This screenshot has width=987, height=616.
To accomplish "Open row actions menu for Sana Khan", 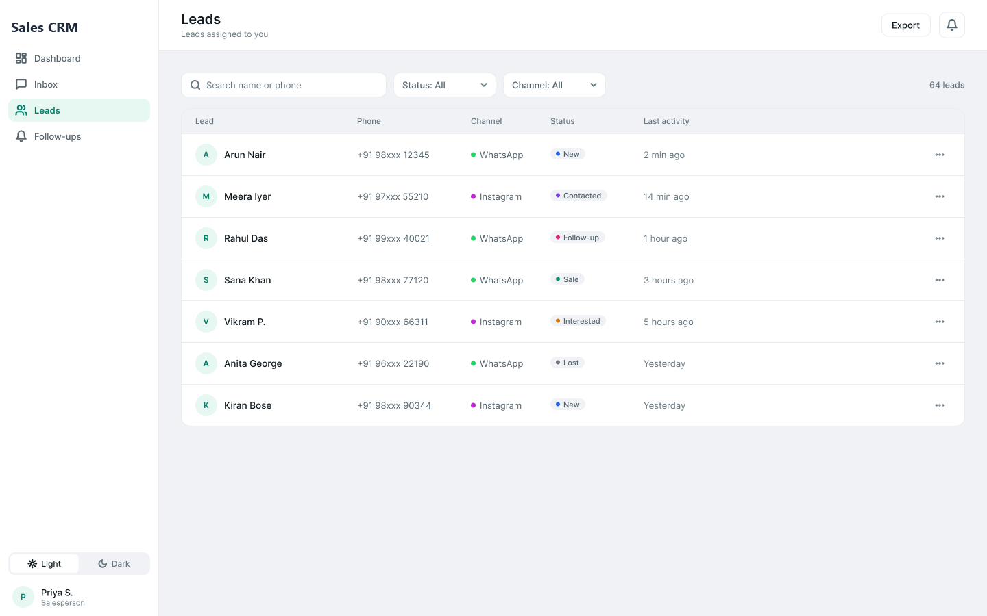I will point(940,280).
